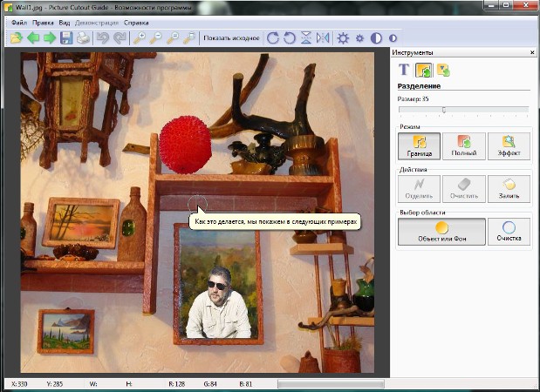Close the Инструменты panel
This screenshot has height=392, width=540.
click(532, 52)
